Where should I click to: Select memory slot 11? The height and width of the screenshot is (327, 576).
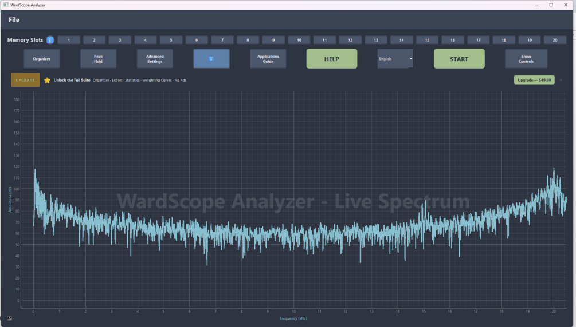[325, 40]
